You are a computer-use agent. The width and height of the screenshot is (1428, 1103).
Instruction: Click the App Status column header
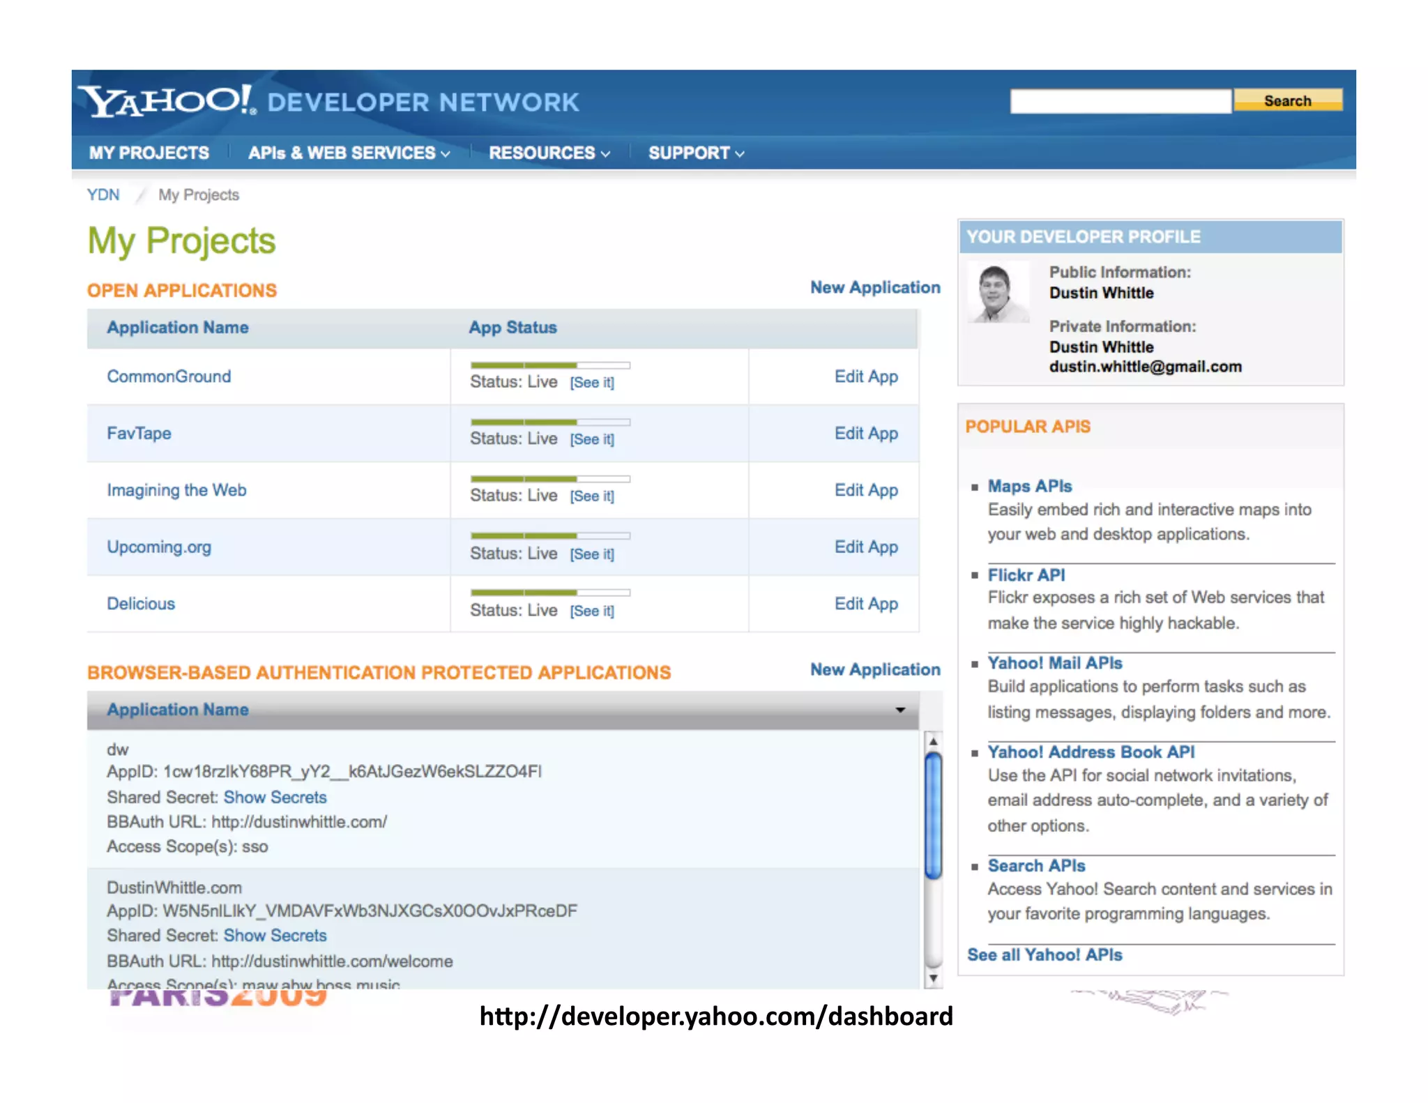click(512, 328)
